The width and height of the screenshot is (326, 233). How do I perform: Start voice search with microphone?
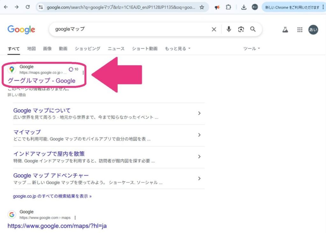tap(229, 29)
